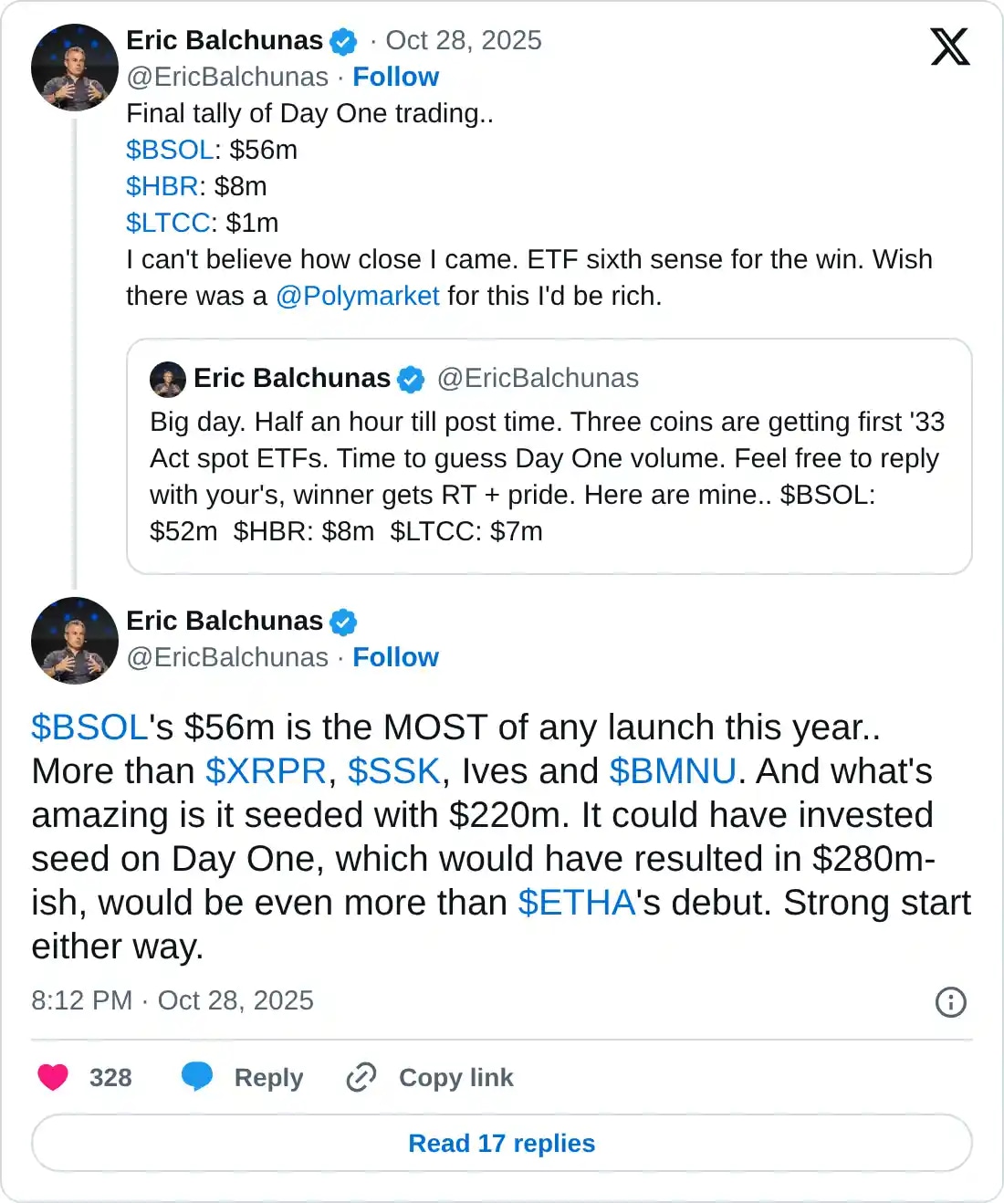Viewport: 1004px width, 1203px height.
Task: Click Read 17 replies
Action: coord(502,1143)
